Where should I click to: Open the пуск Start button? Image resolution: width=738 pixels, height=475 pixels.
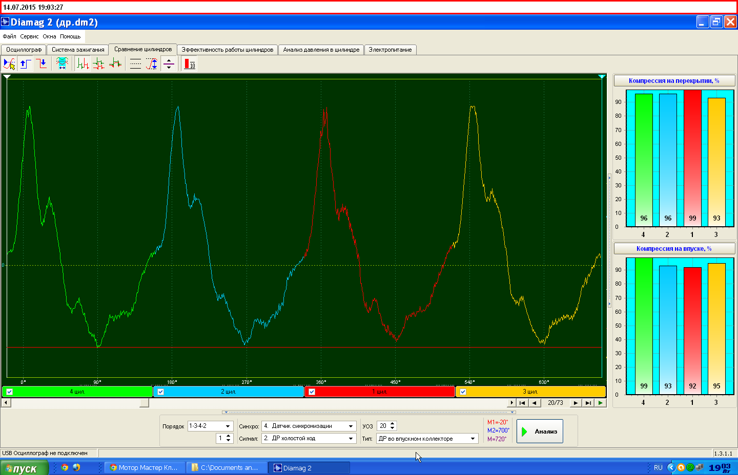pyautogui.click(x=24, y=468)
